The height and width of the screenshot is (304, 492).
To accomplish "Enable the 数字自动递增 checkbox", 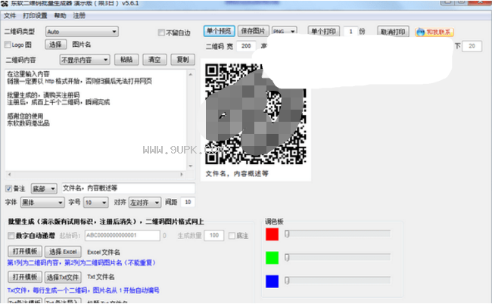I will (x=11, y=236).
